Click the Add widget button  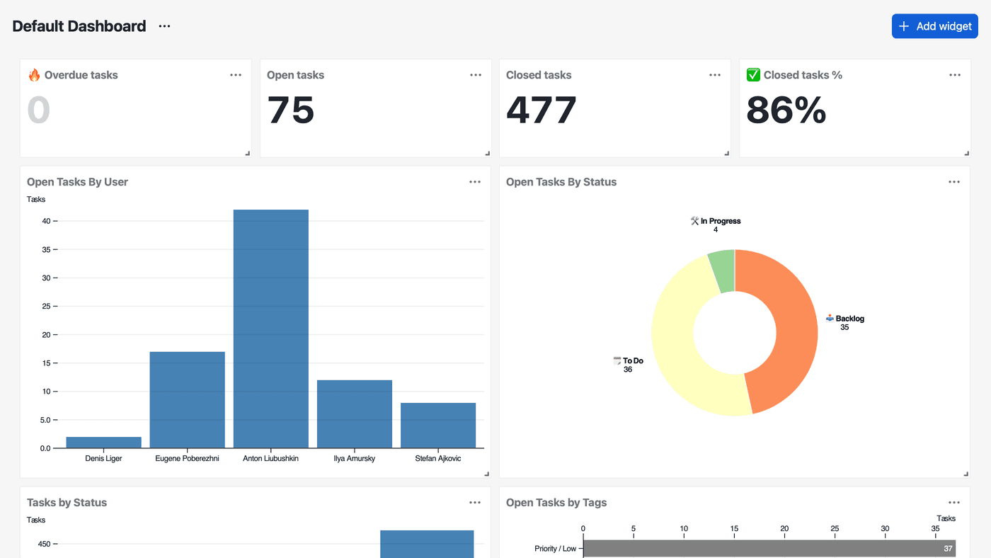pyautogui.click(x=934, y=25)
